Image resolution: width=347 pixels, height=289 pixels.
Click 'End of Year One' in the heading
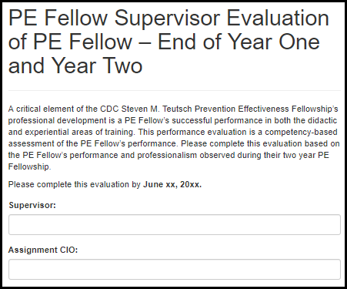pos(239,42)
